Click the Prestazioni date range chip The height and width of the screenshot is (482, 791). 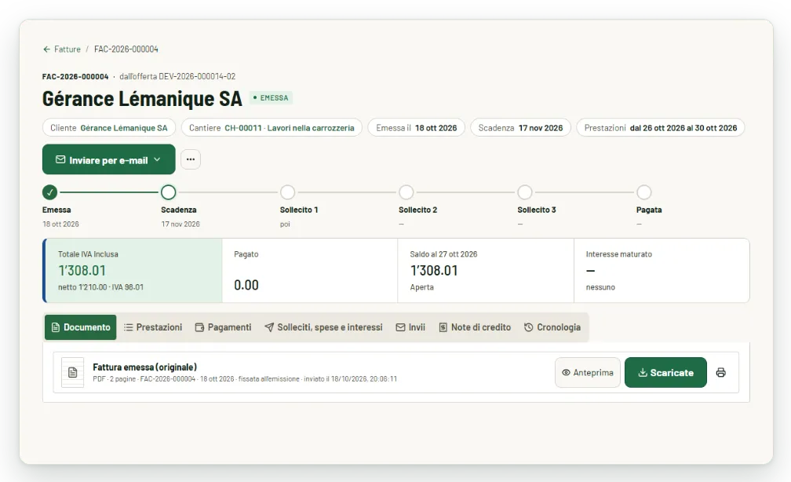[x=661, y=128]
